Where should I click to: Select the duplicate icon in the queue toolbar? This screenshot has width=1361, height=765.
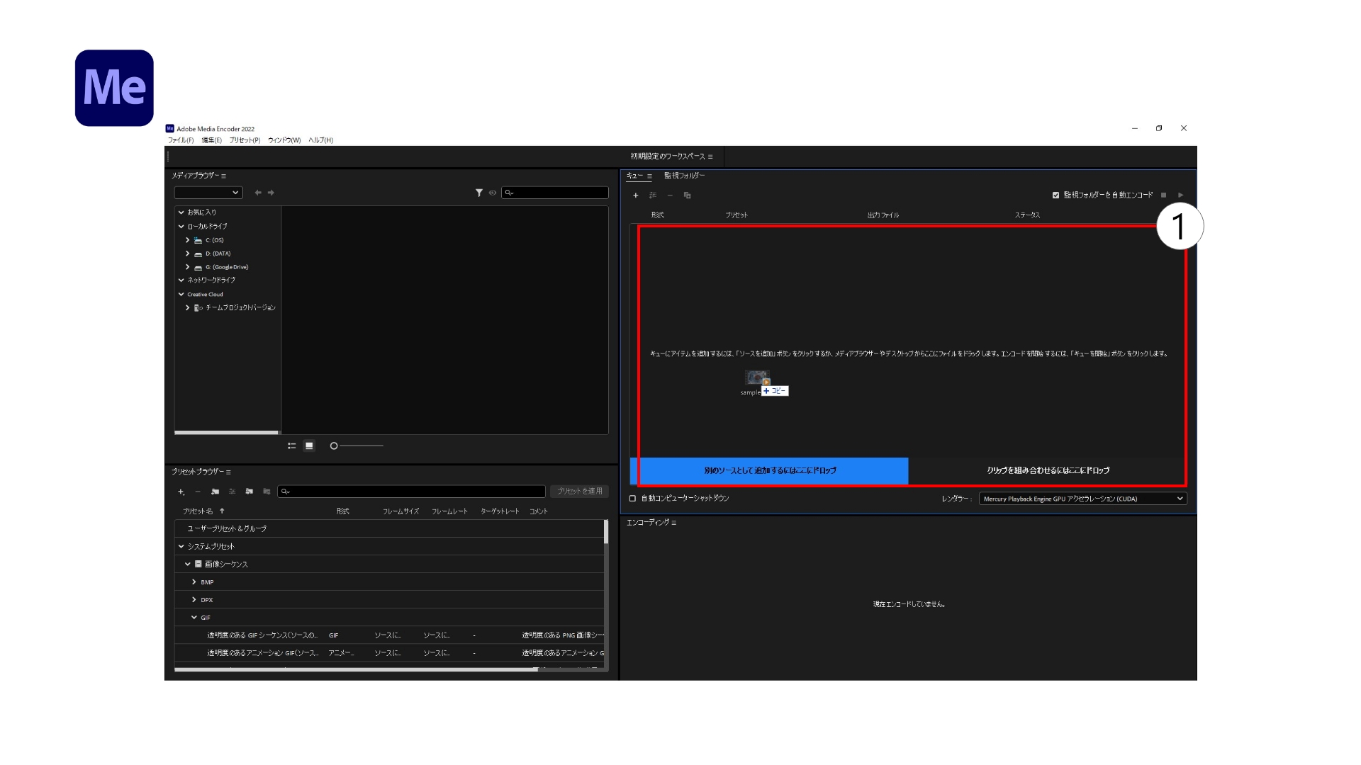687,195
